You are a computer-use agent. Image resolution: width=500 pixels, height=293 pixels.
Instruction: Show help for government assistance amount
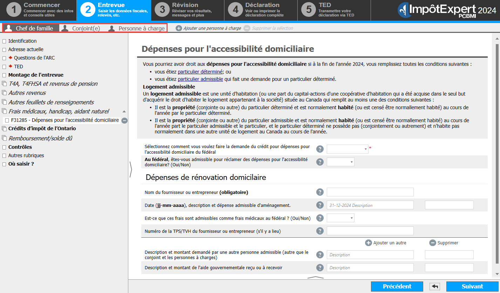[x=320, y=268]
